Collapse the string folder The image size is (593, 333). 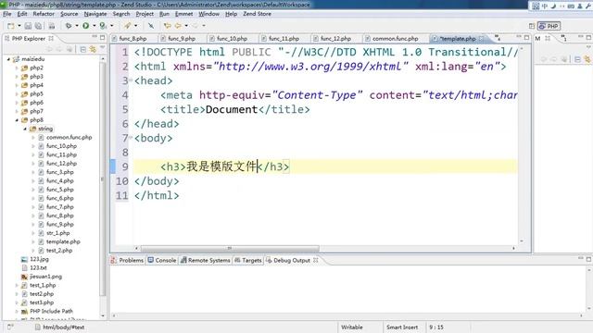tap(25, 129)
